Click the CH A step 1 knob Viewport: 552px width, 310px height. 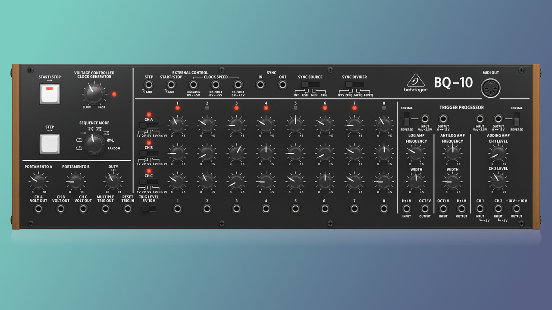pyautogui.click(x=177, y=125)
